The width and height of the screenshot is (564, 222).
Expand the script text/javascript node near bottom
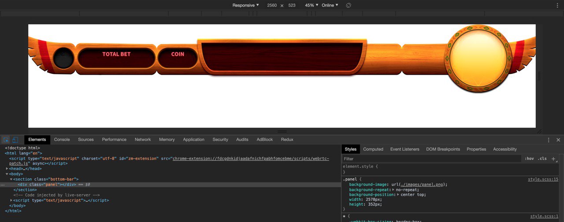[11, 200]
